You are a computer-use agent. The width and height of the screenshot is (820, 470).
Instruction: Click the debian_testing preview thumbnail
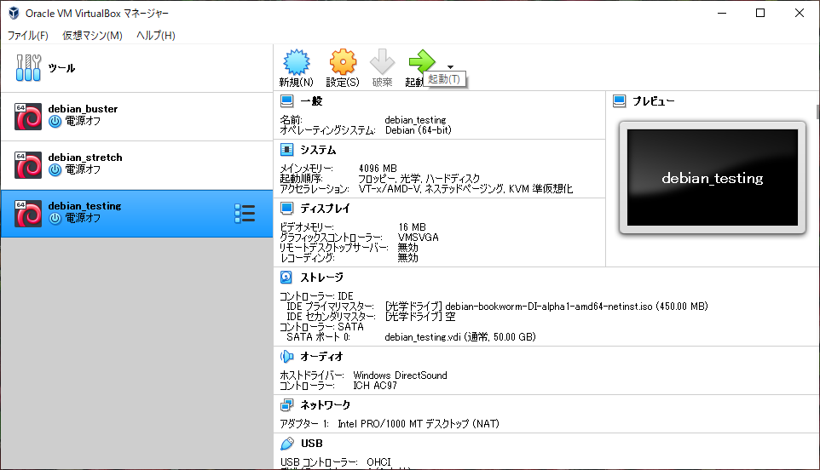713,178
